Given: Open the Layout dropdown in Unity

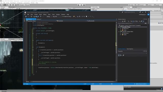Looking at the screenshot, I should coord(158,5).
